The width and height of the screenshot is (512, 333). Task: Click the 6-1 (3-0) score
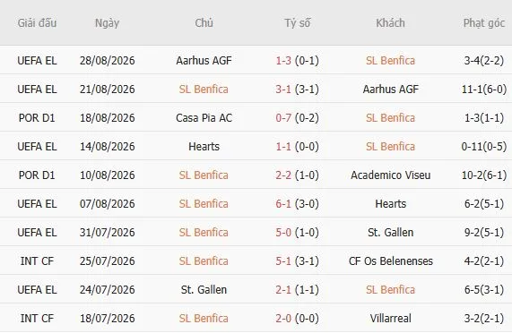[297, 204]
